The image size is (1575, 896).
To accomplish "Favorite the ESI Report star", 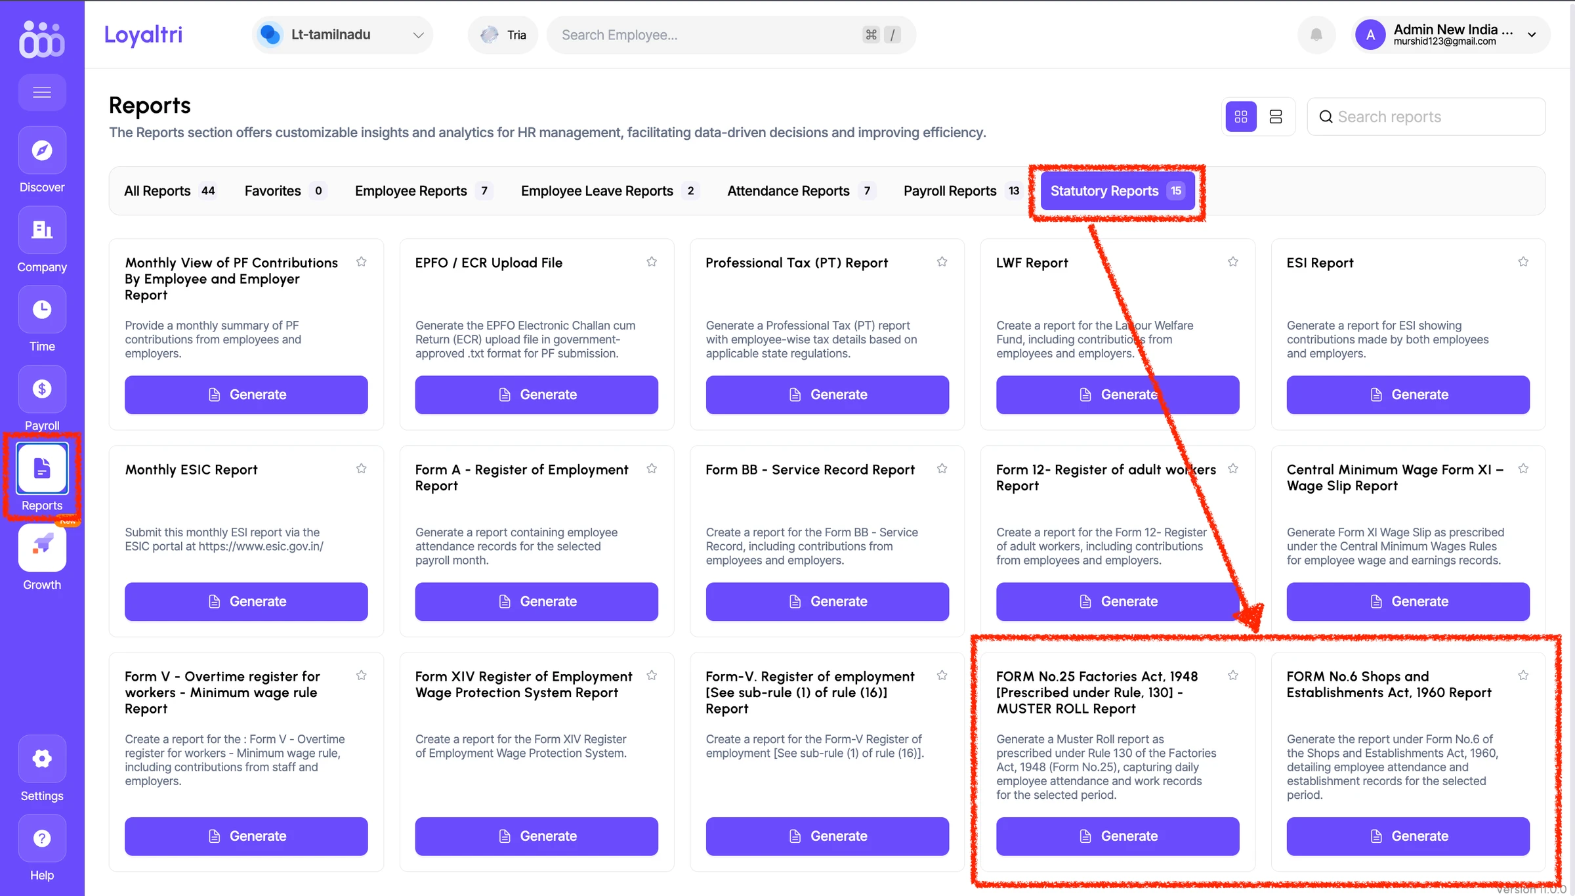I will click(1523, 262).
